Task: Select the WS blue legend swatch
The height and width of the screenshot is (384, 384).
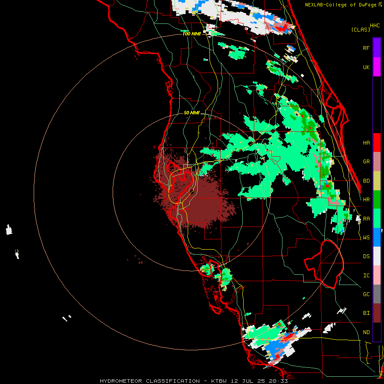Action: click(377, 237)
